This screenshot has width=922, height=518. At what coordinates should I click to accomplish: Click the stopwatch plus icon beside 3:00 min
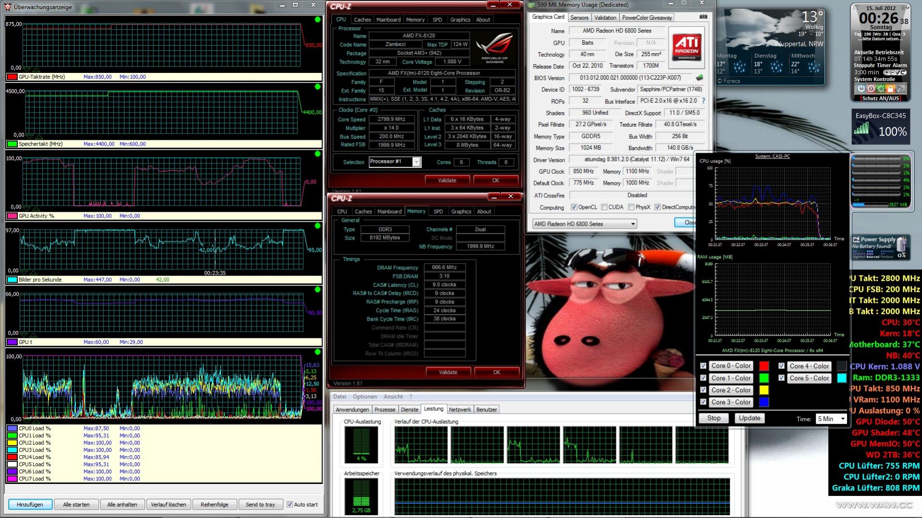pyautogui.click(x=887, y=72)
